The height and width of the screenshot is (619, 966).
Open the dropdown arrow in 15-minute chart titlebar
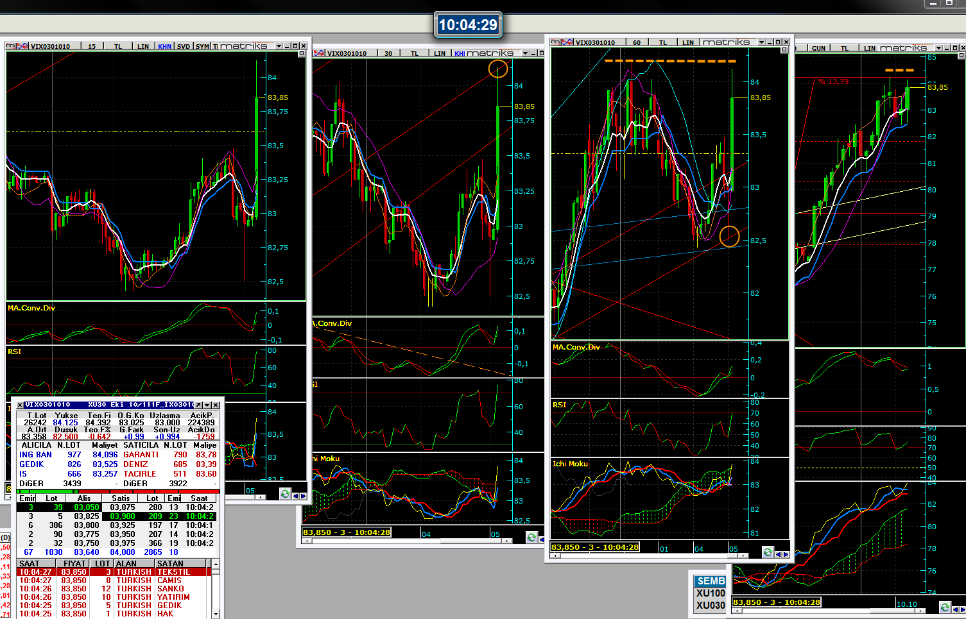click(x=279, y=46)
